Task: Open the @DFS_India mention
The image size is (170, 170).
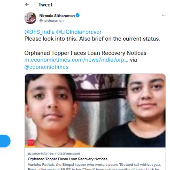Action: pyautogui.click(x=39, y=32)
